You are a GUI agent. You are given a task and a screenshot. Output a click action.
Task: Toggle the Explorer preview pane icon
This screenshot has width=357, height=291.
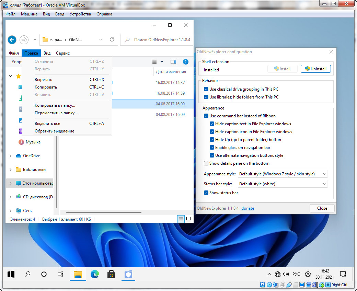tap(173, 62)
